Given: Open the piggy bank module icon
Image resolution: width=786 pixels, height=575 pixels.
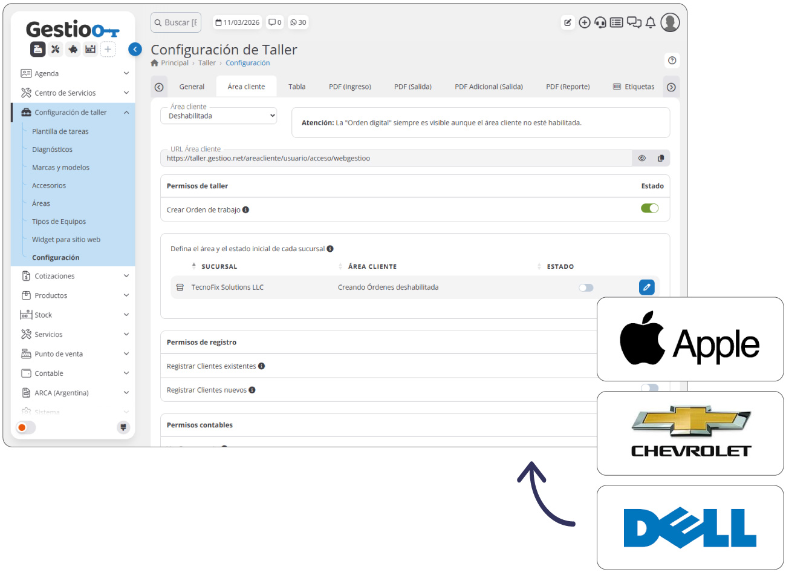Looking at the screenshot, I should point(73,50).
